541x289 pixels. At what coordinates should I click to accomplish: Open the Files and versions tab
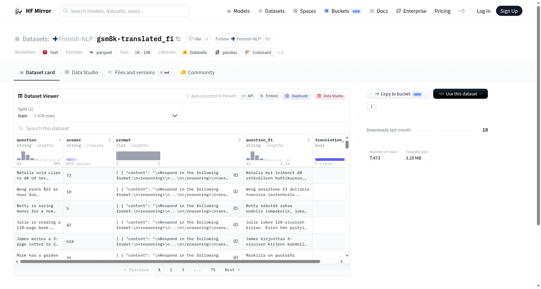tap(139, 73)
